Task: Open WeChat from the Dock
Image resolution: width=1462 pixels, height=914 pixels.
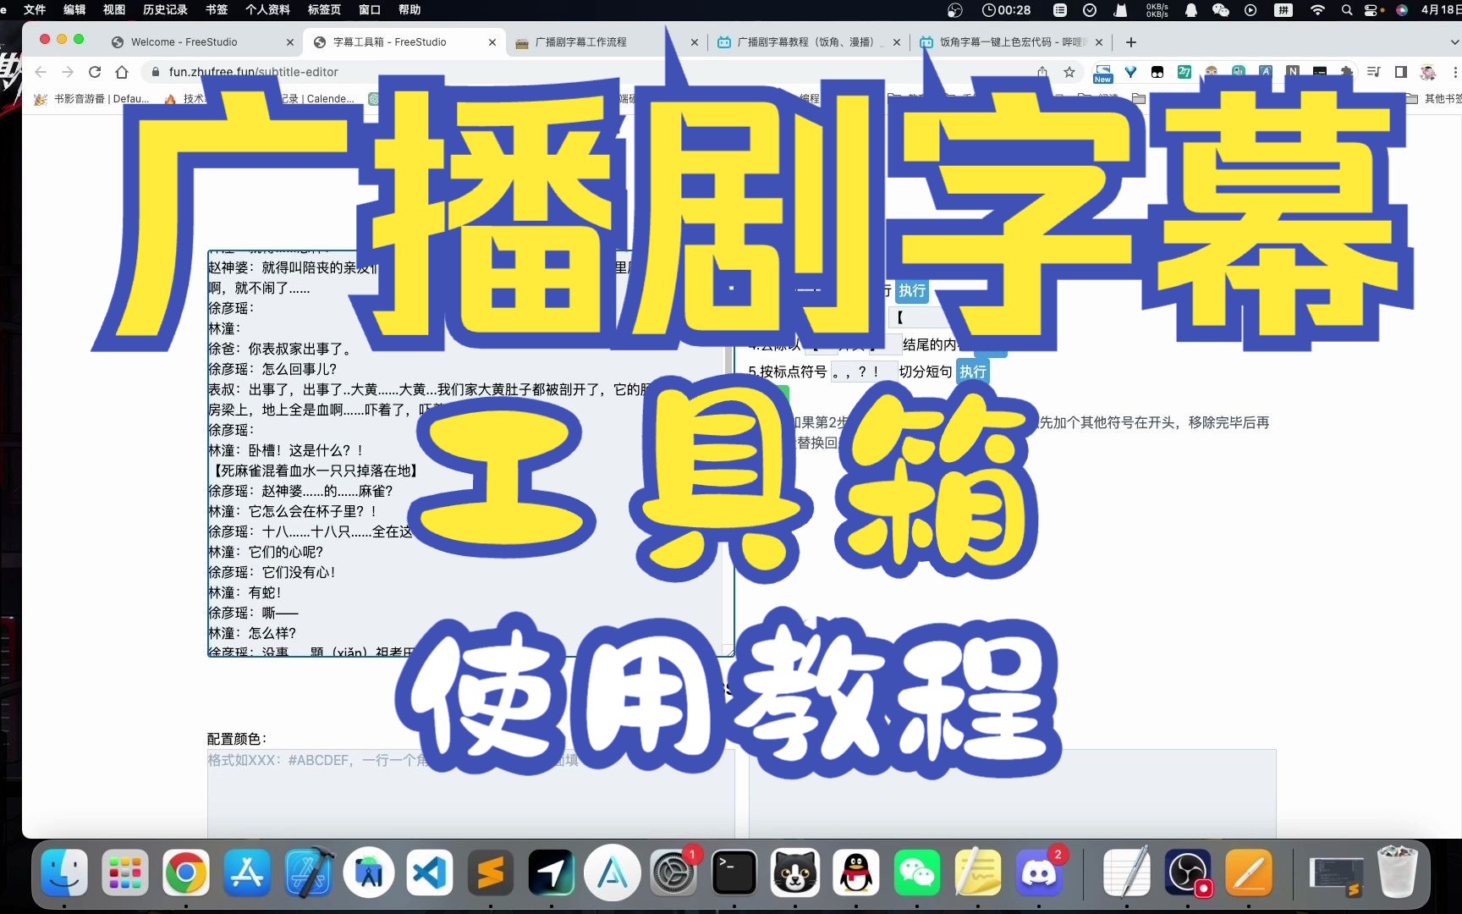Action: 917,873
